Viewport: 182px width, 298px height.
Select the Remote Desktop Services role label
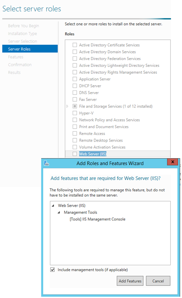coord(101,140)
